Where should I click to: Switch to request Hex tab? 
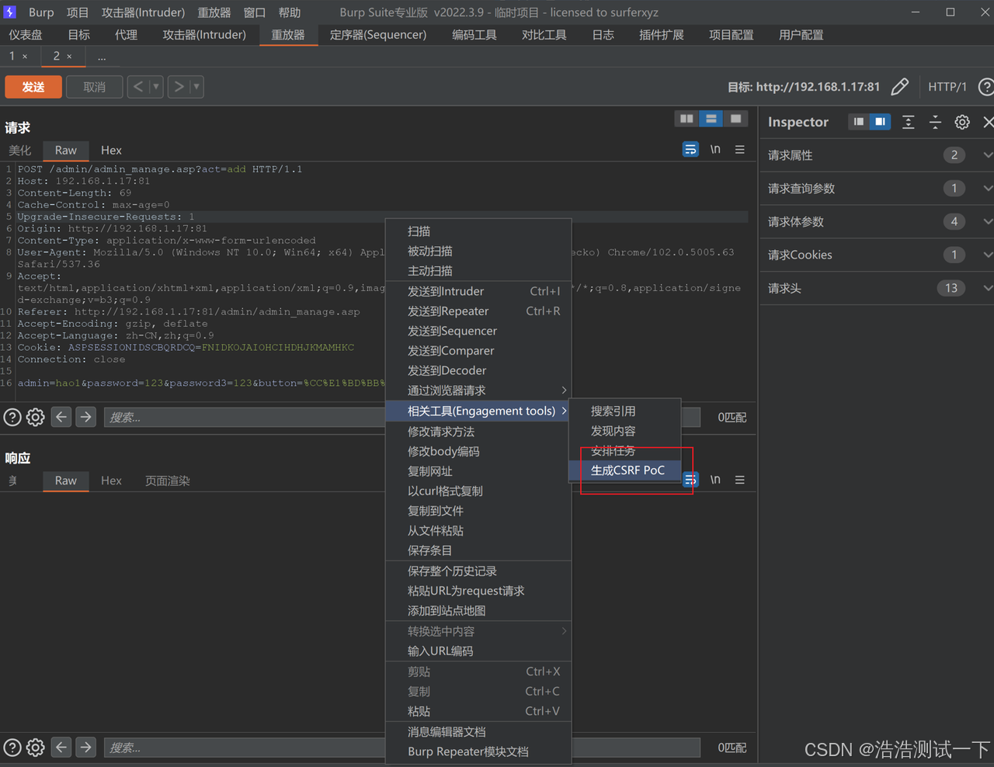coord(111,151)
